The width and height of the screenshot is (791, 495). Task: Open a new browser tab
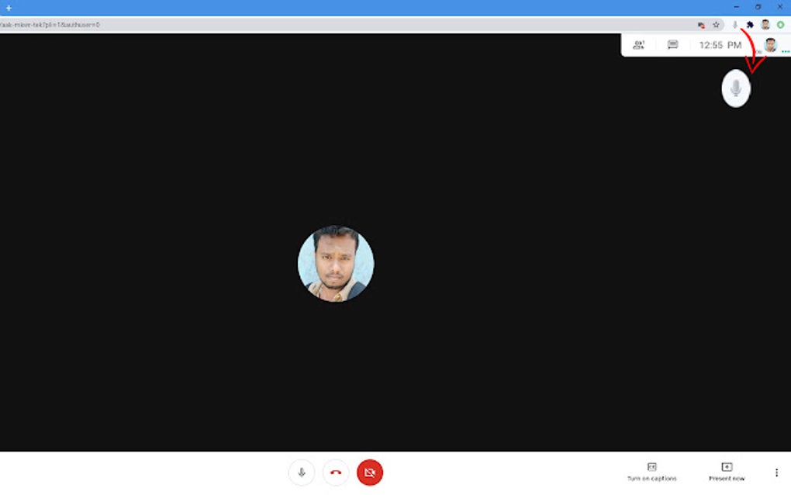click(8, 6)
